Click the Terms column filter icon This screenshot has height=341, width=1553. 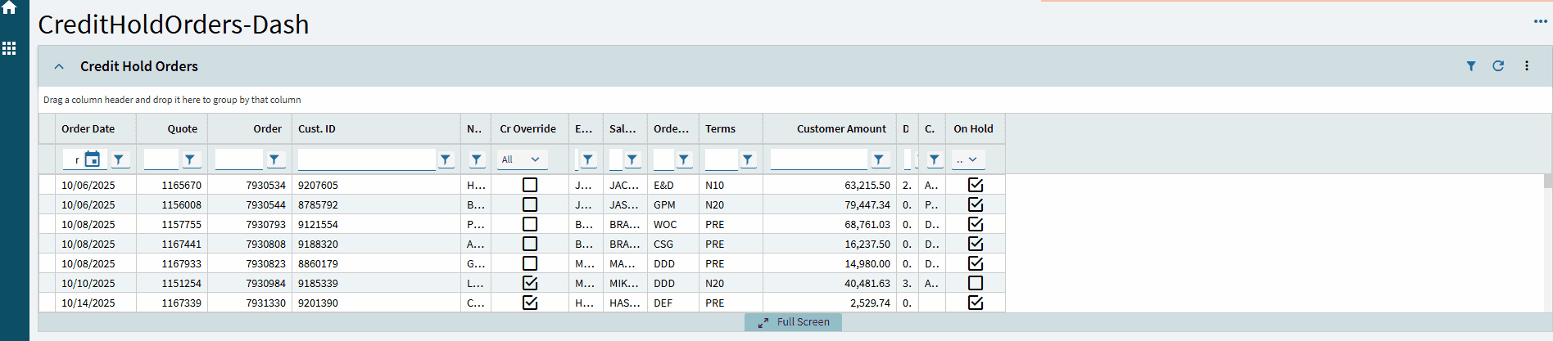pyautogui.click(x=748, y=159)
